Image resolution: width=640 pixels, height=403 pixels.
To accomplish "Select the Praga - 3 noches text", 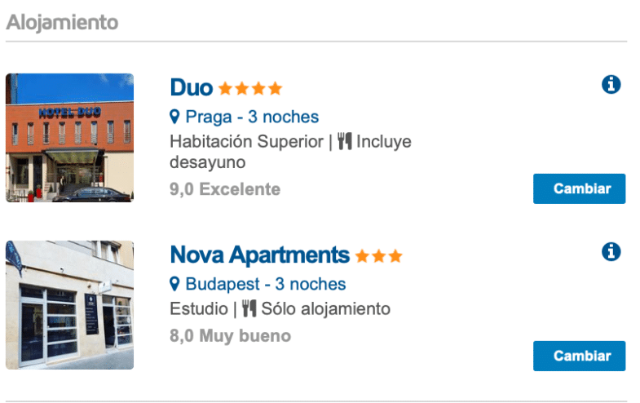I will coord(252,117).
